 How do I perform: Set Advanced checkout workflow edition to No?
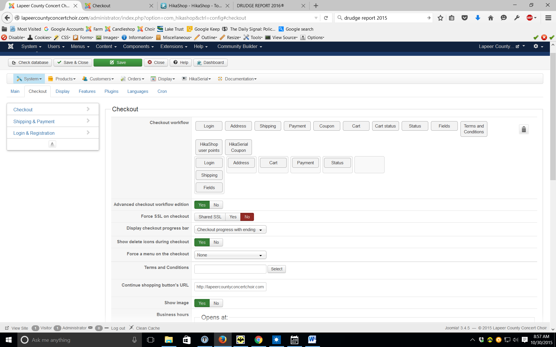click(216, 205)
